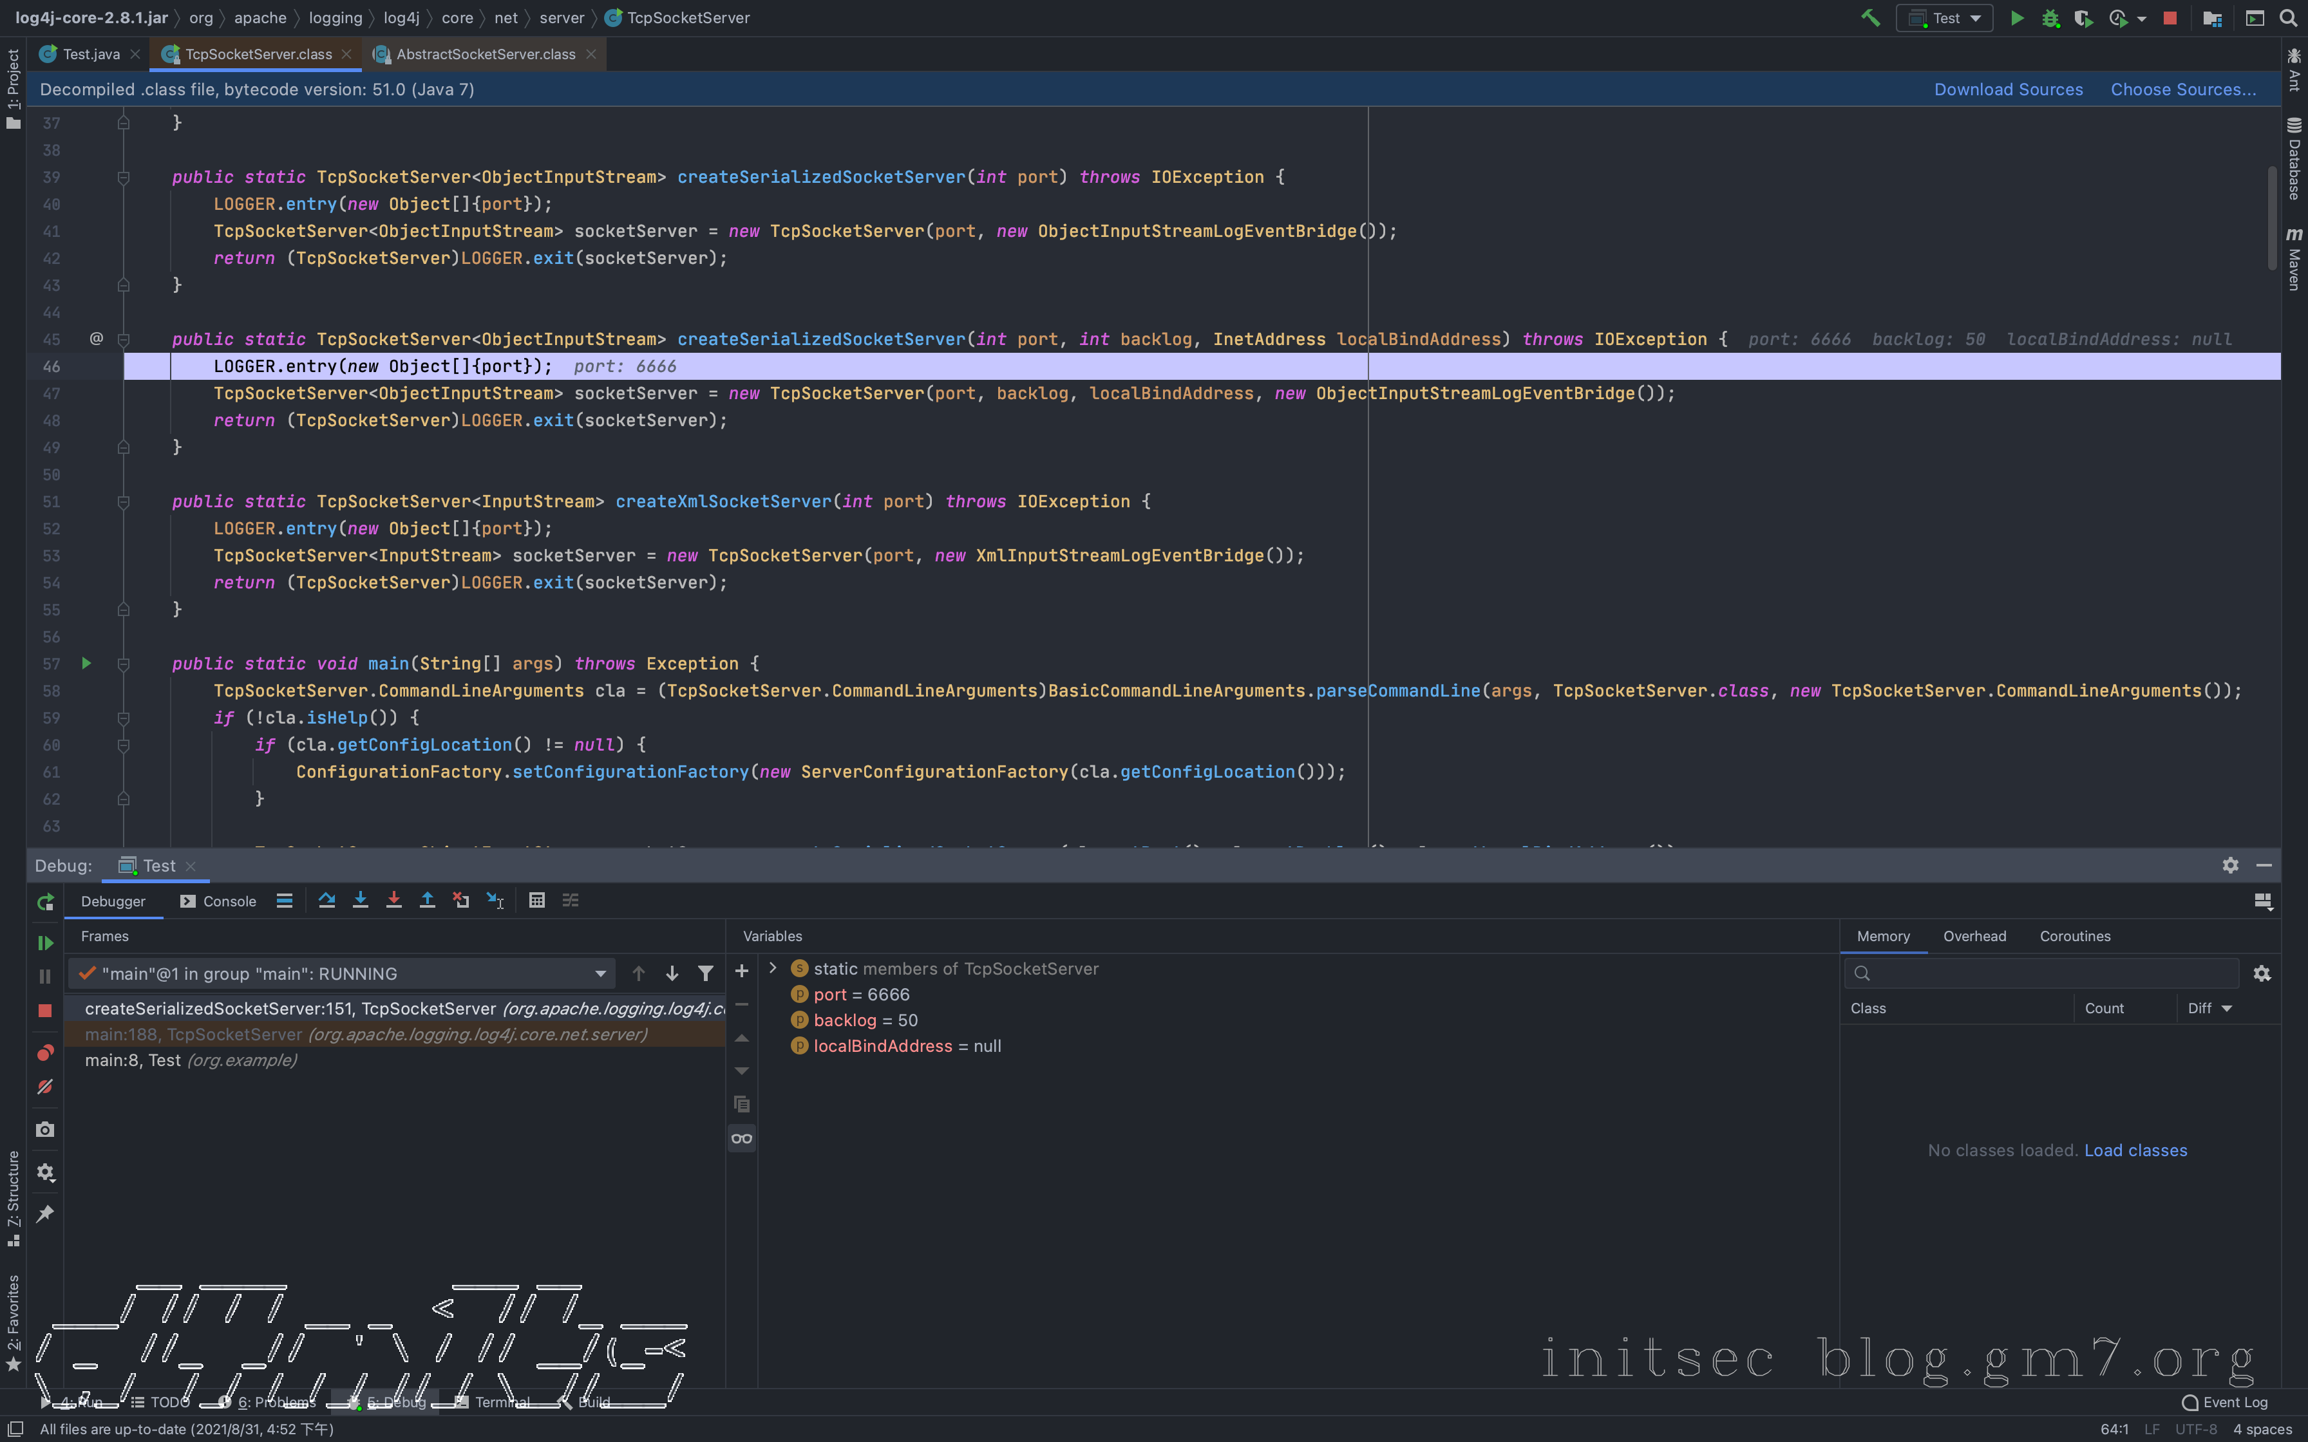Toggle the glasses watches-in-variables button
The image size is (2308, 1442).
click(x=742, y=1138)
